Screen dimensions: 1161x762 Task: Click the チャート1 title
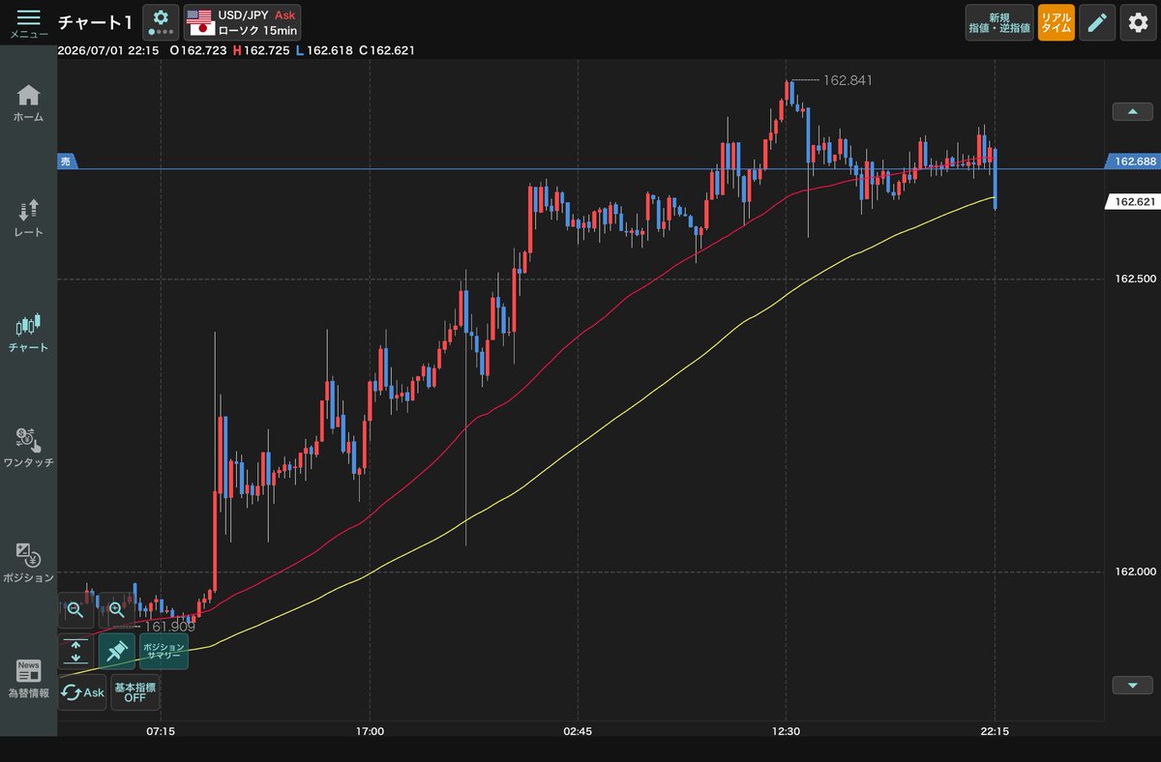point(95,22)
